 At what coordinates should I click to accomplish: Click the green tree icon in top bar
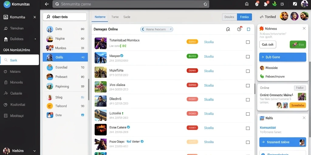coord(275,4)
